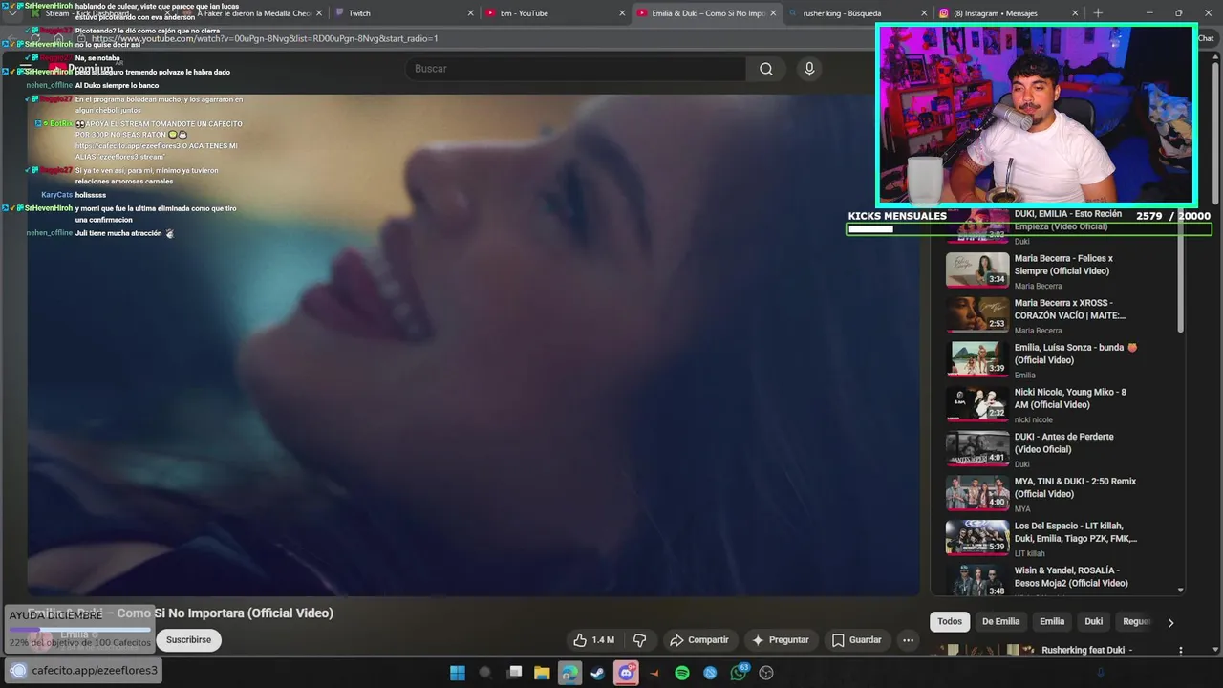The height and width of the screenshot is (688, 1223).
Task: Select the Emilia filter chip
Action: tap(1052, 621)
